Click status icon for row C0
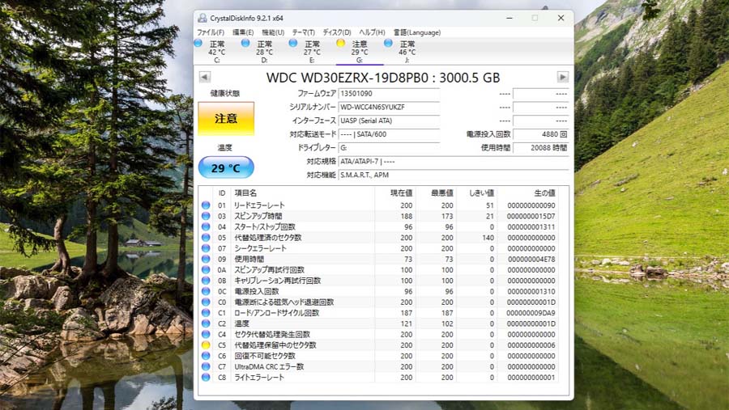The width and height of the screenshot is (729, 410). click(x=206, y=302)
